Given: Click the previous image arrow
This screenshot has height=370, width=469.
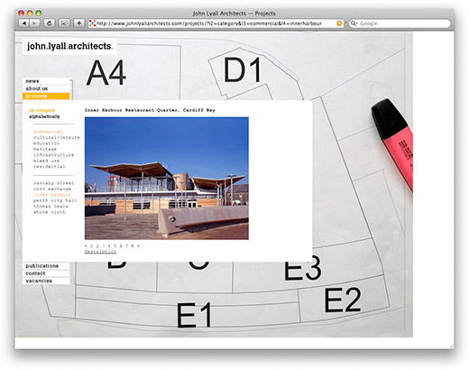Looking at the screenshot, I should [x=87, y=245].
